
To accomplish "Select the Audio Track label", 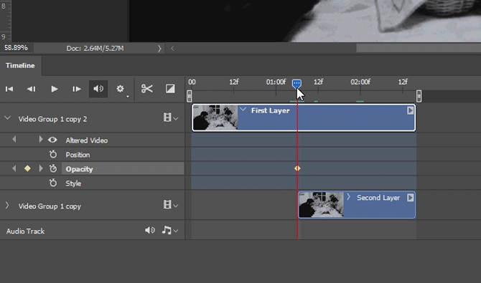I will tap(25, 231).
